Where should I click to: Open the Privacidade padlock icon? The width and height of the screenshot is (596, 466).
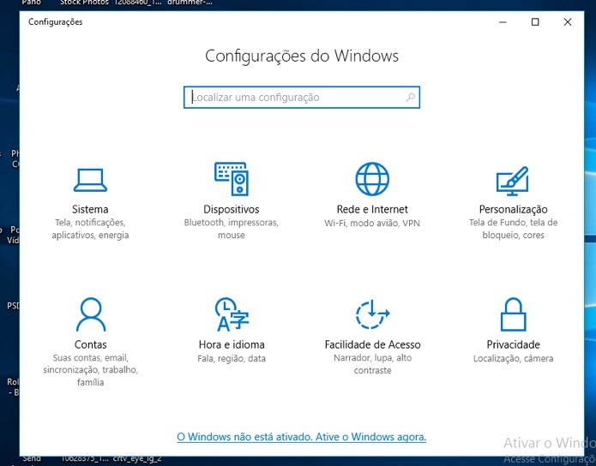click(x=513, y=314)
